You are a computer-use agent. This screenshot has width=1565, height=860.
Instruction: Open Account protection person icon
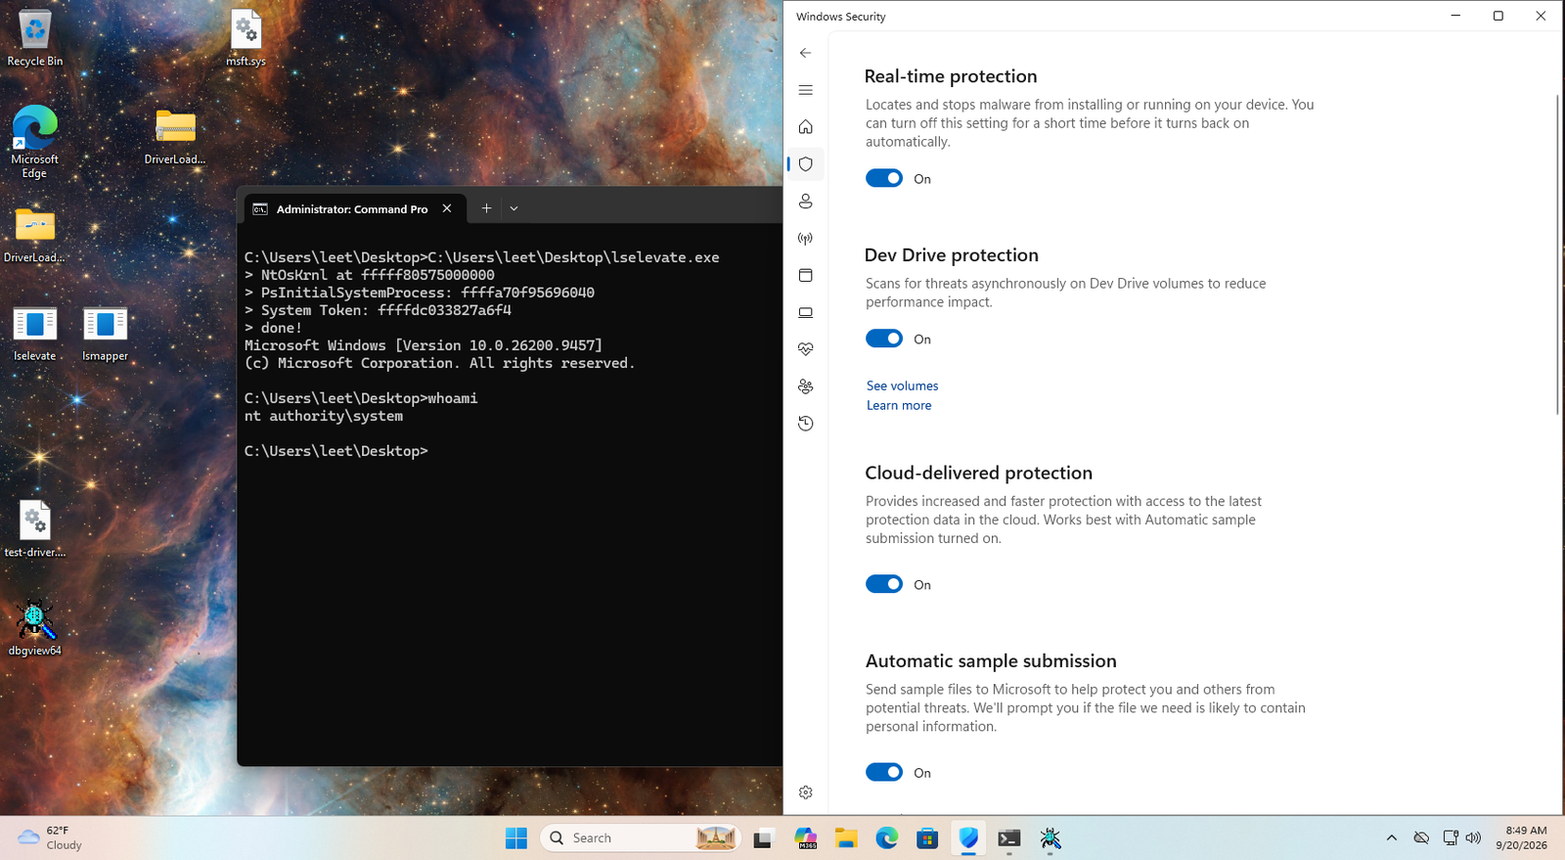(x=805, y=202)
